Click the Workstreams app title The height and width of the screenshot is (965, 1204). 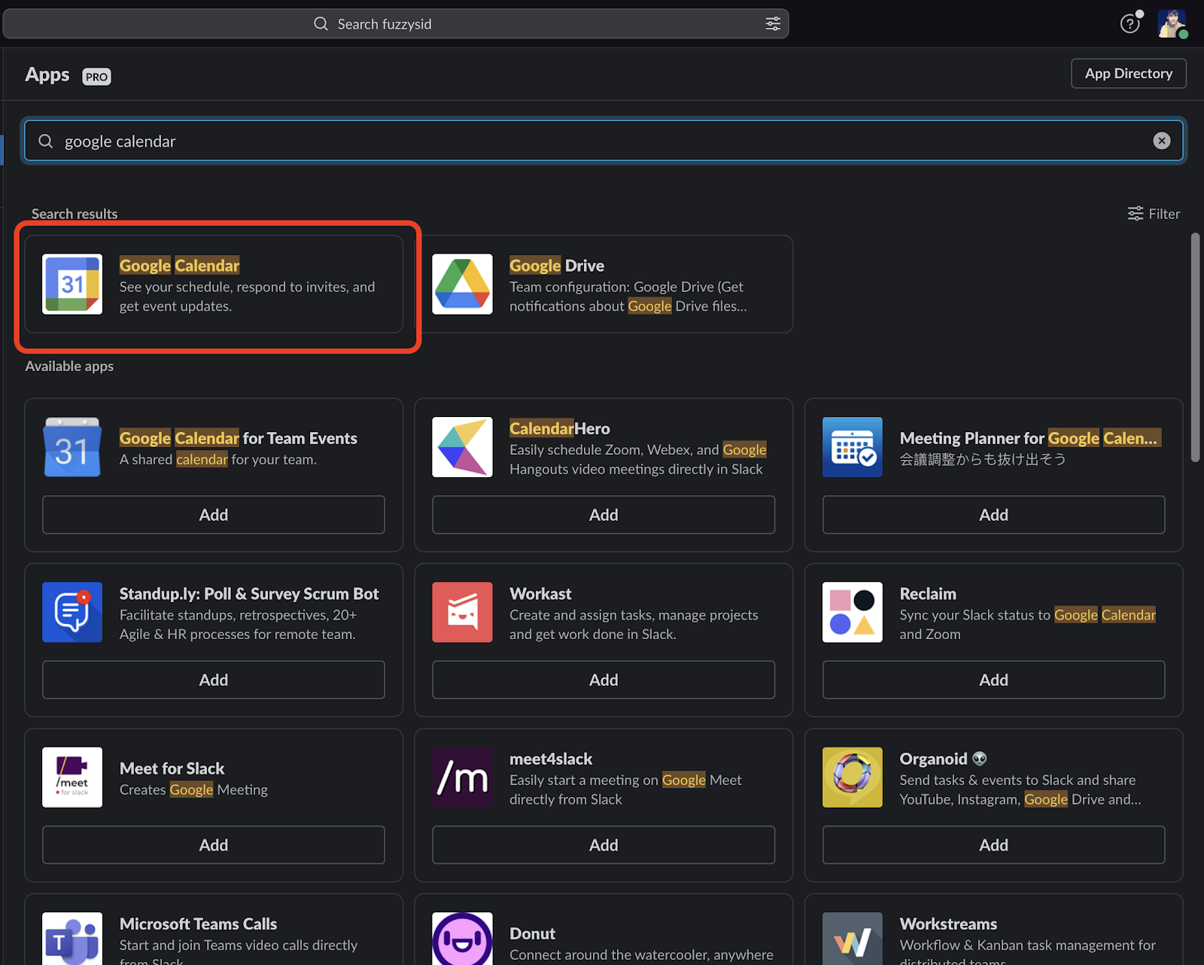point(948,924)
